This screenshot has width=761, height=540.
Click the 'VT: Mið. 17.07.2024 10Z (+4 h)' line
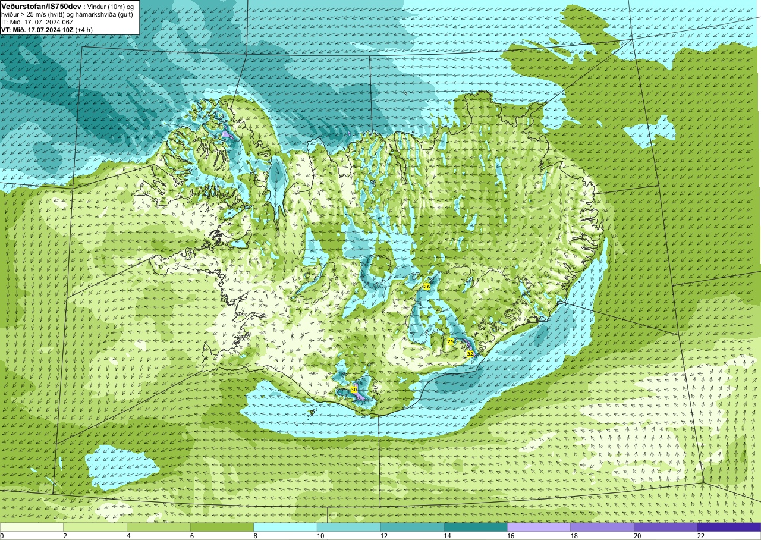click(47, 30)
